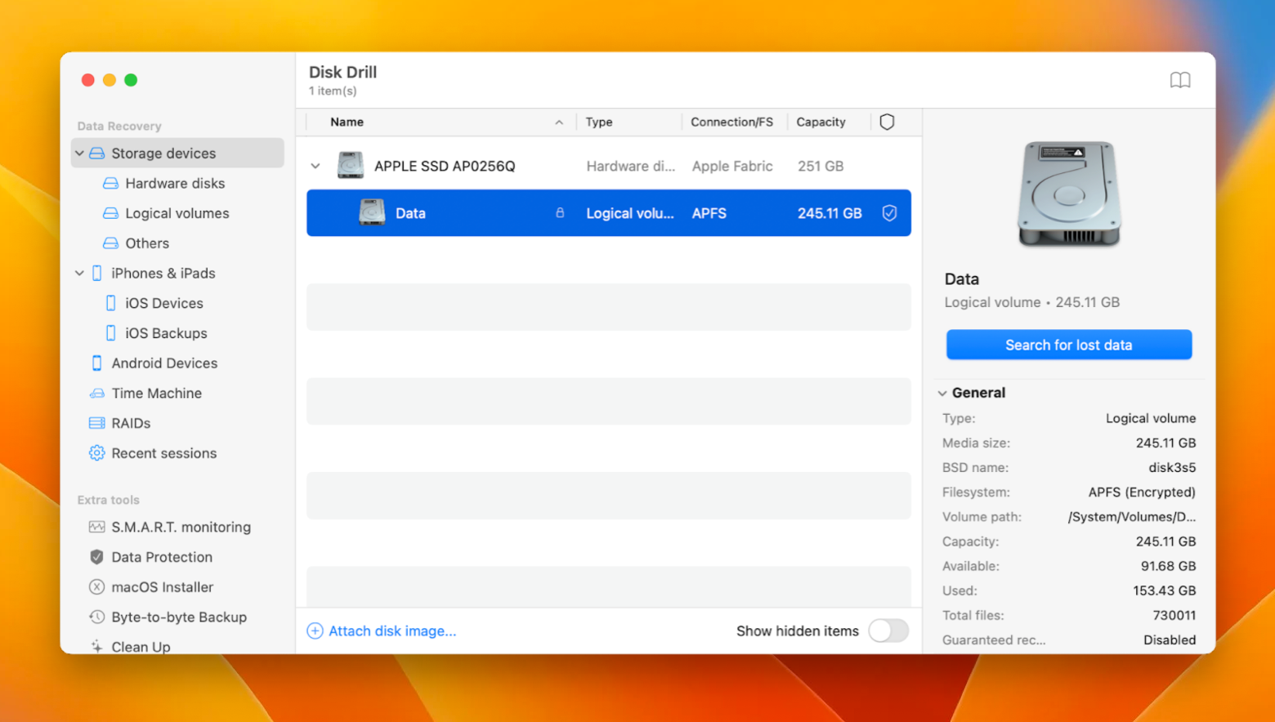Click the /System/Volumes/D... path value
The image size is (1275, 722).
click(x=1131, y=517)
